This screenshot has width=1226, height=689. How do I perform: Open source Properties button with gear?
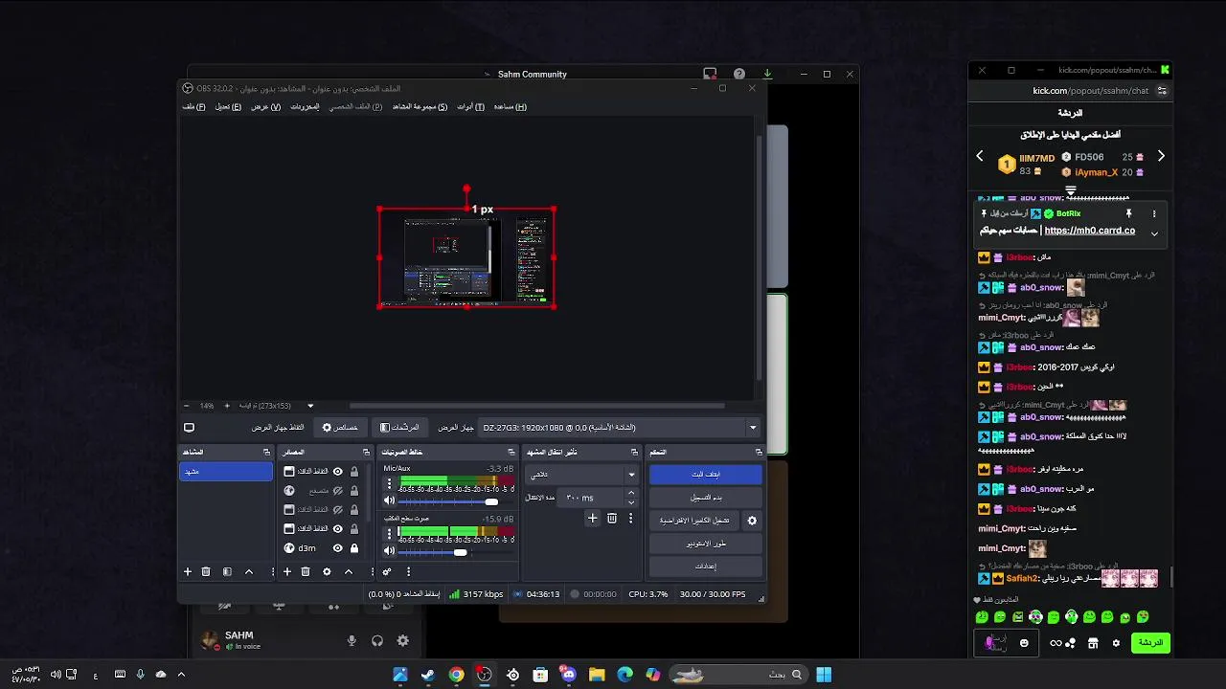coord(340,428)
